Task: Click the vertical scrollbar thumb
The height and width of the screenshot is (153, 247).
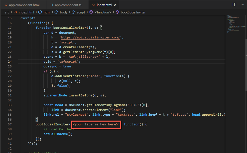Action: (x=246, y=65)
